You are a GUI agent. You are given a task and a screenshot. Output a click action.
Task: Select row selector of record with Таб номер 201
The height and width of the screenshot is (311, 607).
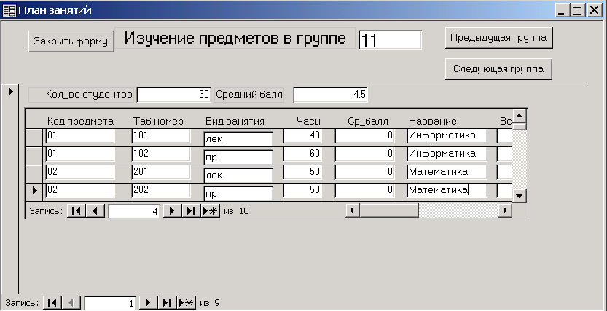pos(34,173)
